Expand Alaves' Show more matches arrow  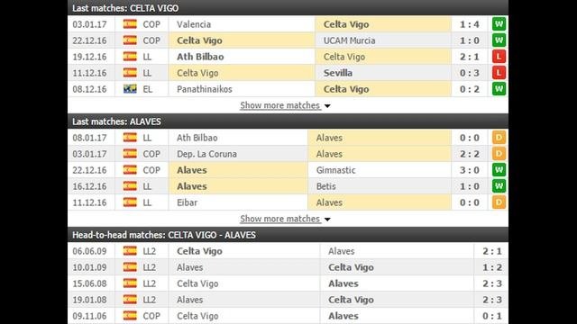[327, 220]
